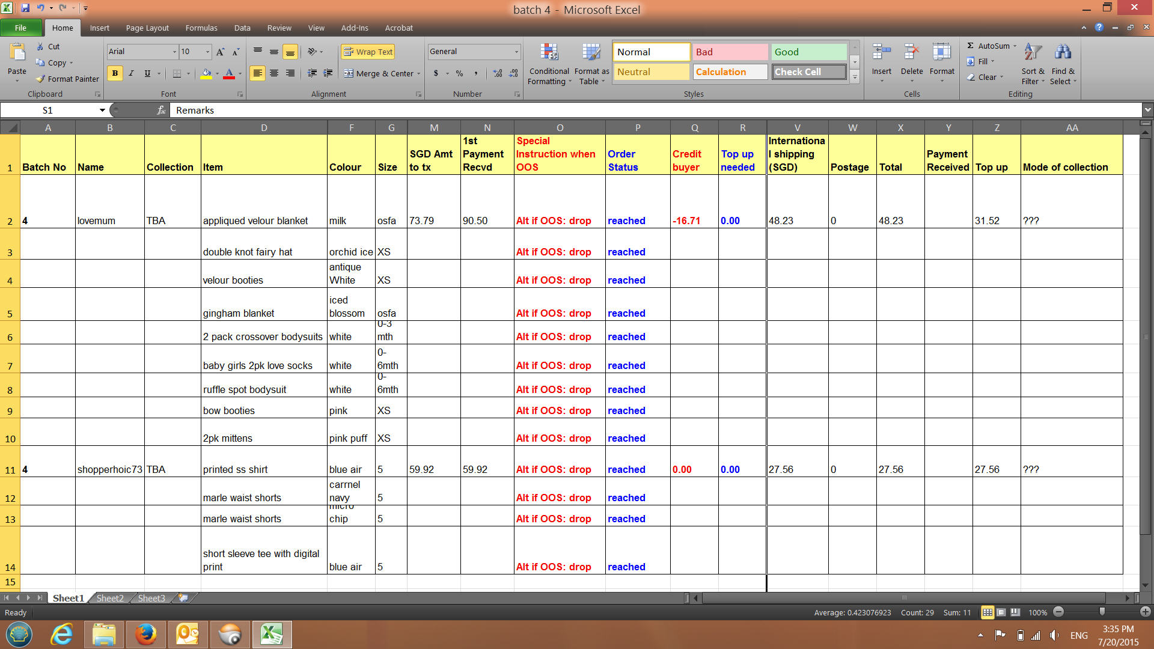Screen dimensions: 1154x649
Task: Toggle Bold formatting
Action: (x=115, y=73)
